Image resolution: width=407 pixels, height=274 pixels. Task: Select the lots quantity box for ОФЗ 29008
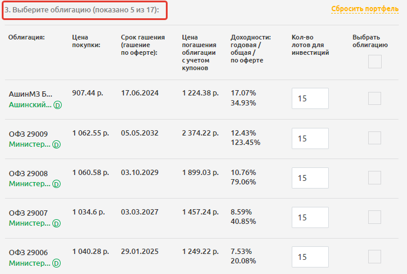pos(310,178)
